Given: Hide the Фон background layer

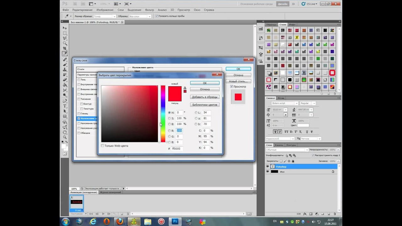Looking at the screenshot, I should coord(268,172).
